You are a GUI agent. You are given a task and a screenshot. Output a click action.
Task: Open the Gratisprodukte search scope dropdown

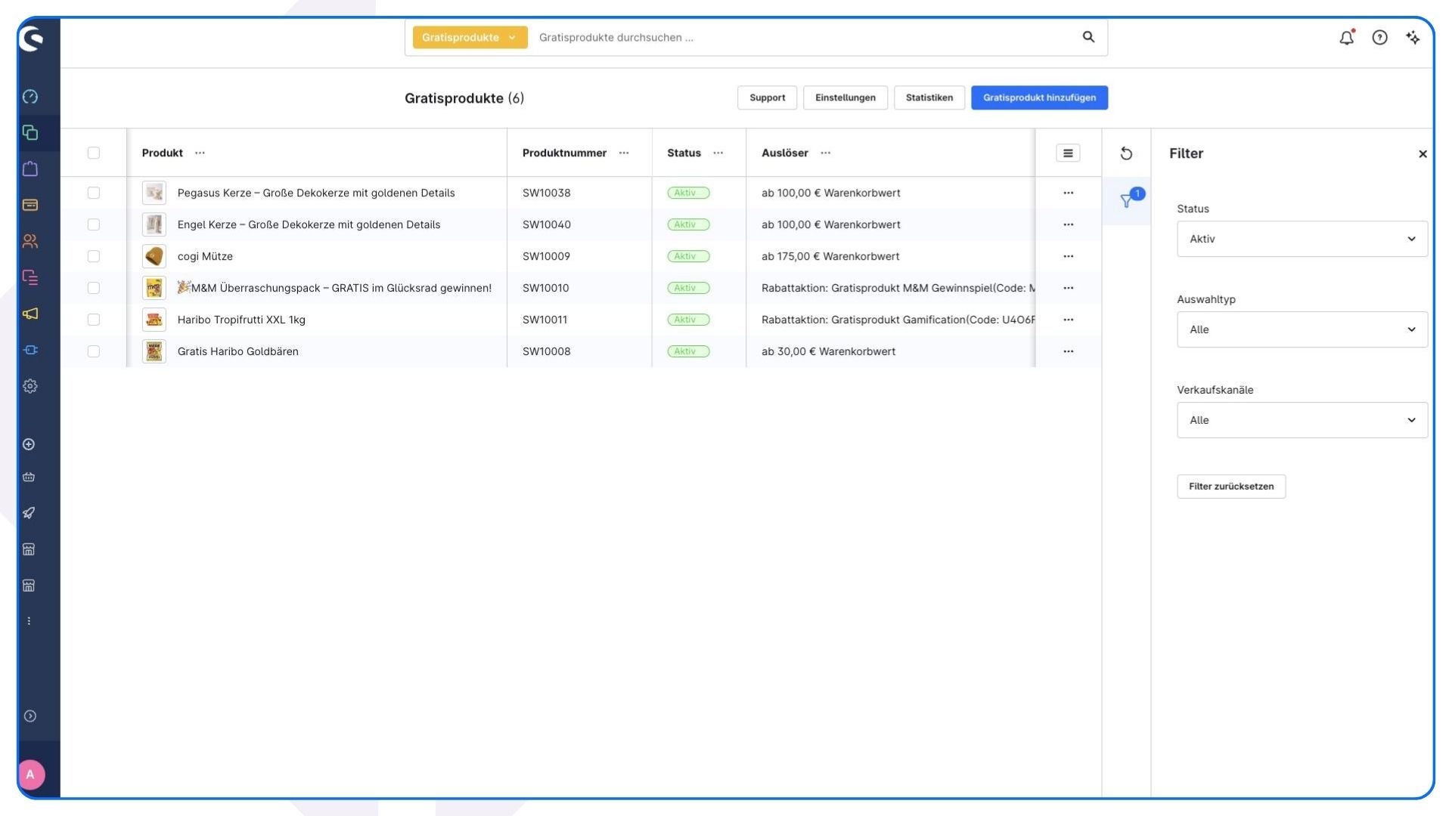[470, 37]
